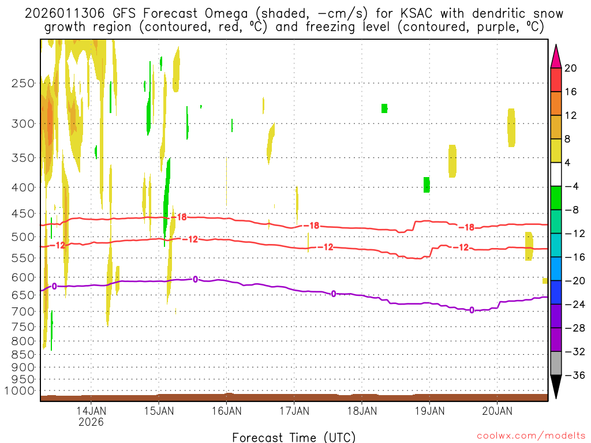Screen dimensions: 591x443
Task: Click the Forecast Time (UTC) axis title
Action: pyautogui.click(x=294, y=437)
